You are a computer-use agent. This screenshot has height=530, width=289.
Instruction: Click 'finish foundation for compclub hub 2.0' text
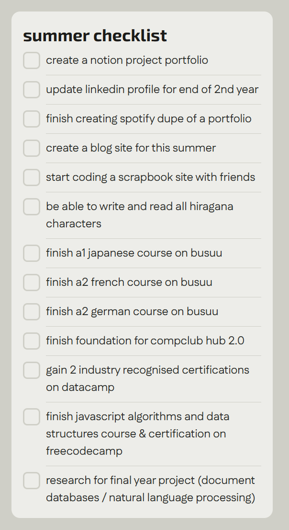[x=145, y=341]
